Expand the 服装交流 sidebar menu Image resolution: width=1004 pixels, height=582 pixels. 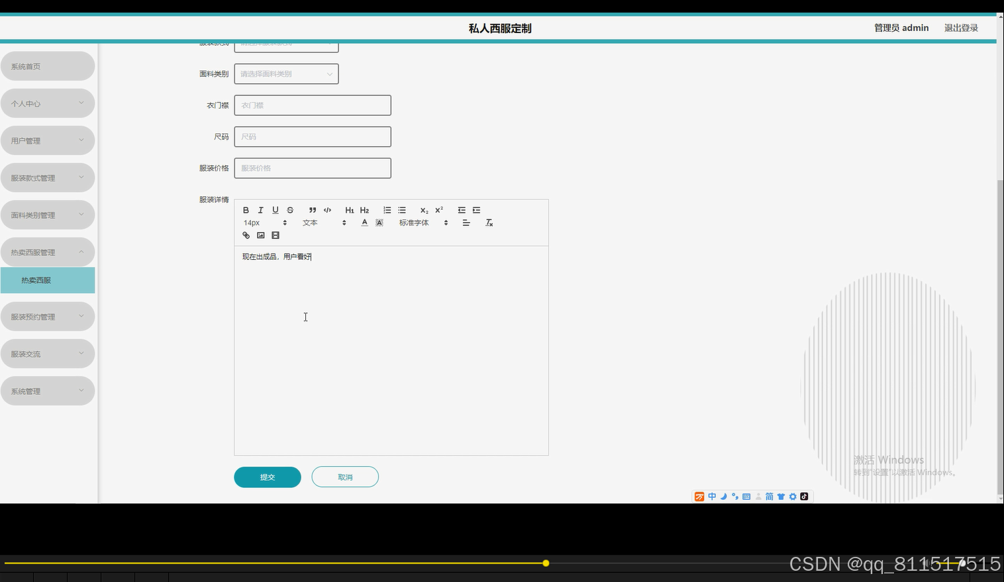point(48,354)
